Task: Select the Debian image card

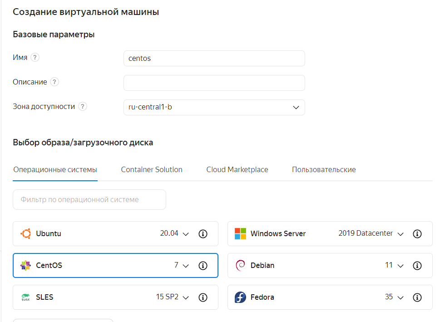Action: coord(330,266)
